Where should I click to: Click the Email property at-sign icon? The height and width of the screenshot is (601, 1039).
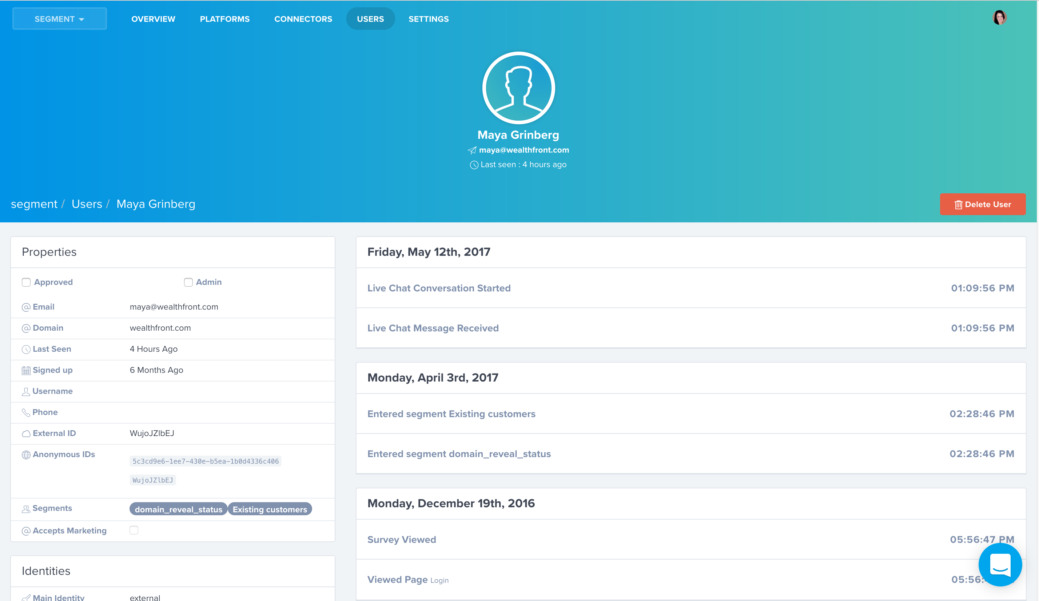[x=26, y=307]
